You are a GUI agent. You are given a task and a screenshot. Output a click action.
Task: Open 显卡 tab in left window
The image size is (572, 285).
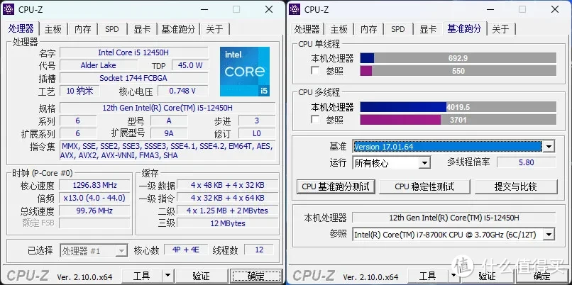(142, 29)
